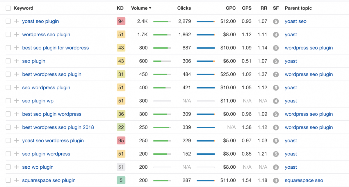Add 'seo plugin' keyword via its plus icon

pos(17,61)
